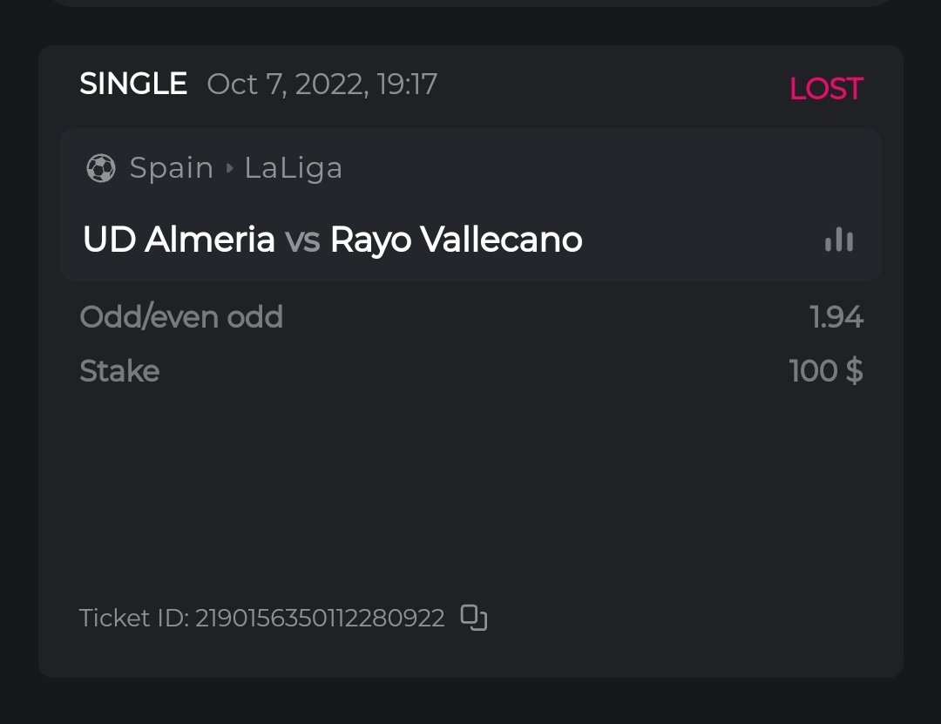This screenshot has width=941, height=724.
Task: Click the 19:17 bet time
Action: [x=407, y=85]
